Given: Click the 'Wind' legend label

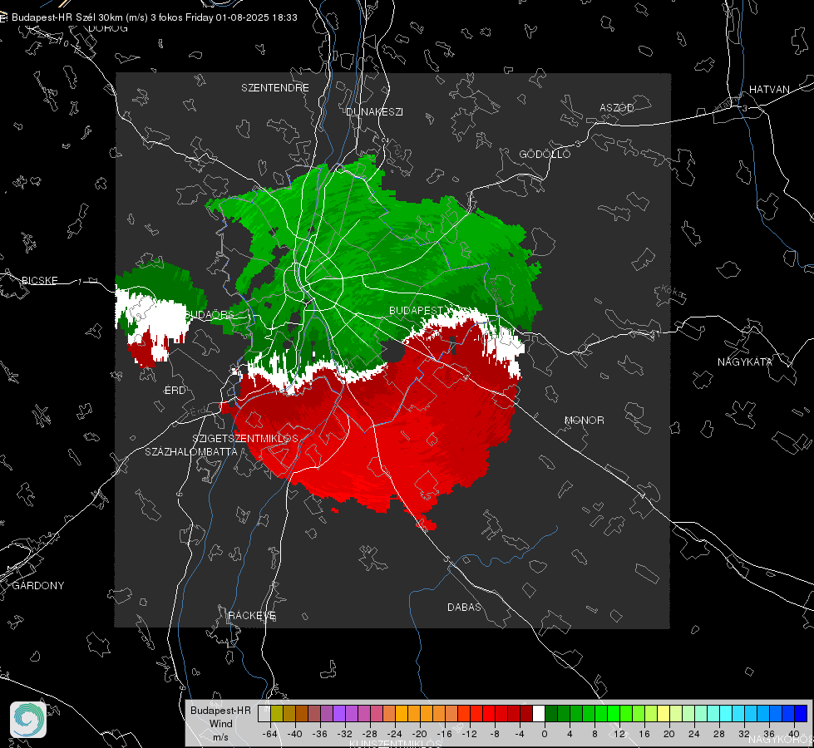Looking at the screenshot, I should pos(220,724).
